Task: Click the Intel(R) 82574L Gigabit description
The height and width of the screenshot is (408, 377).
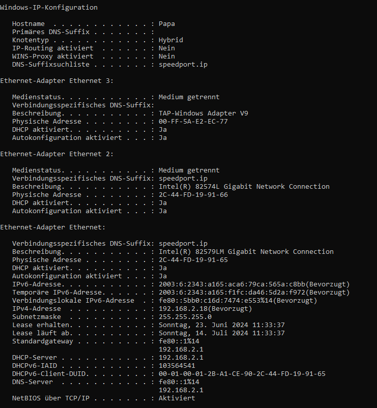Action: 244,186
